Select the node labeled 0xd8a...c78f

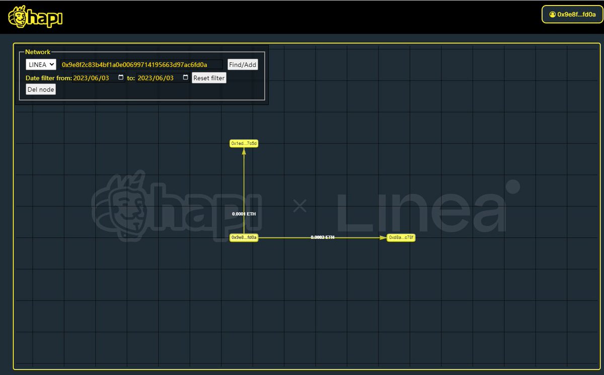tap(400, 237)
